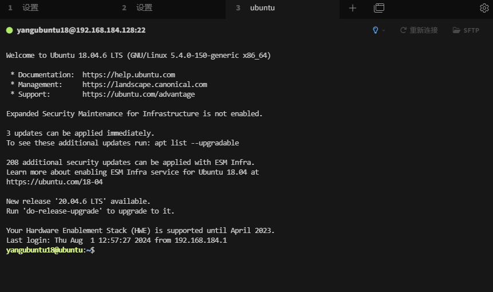Switch to the first 设置 tab
The width and height of the screenshot is (493, 292).
click(30, 8)
